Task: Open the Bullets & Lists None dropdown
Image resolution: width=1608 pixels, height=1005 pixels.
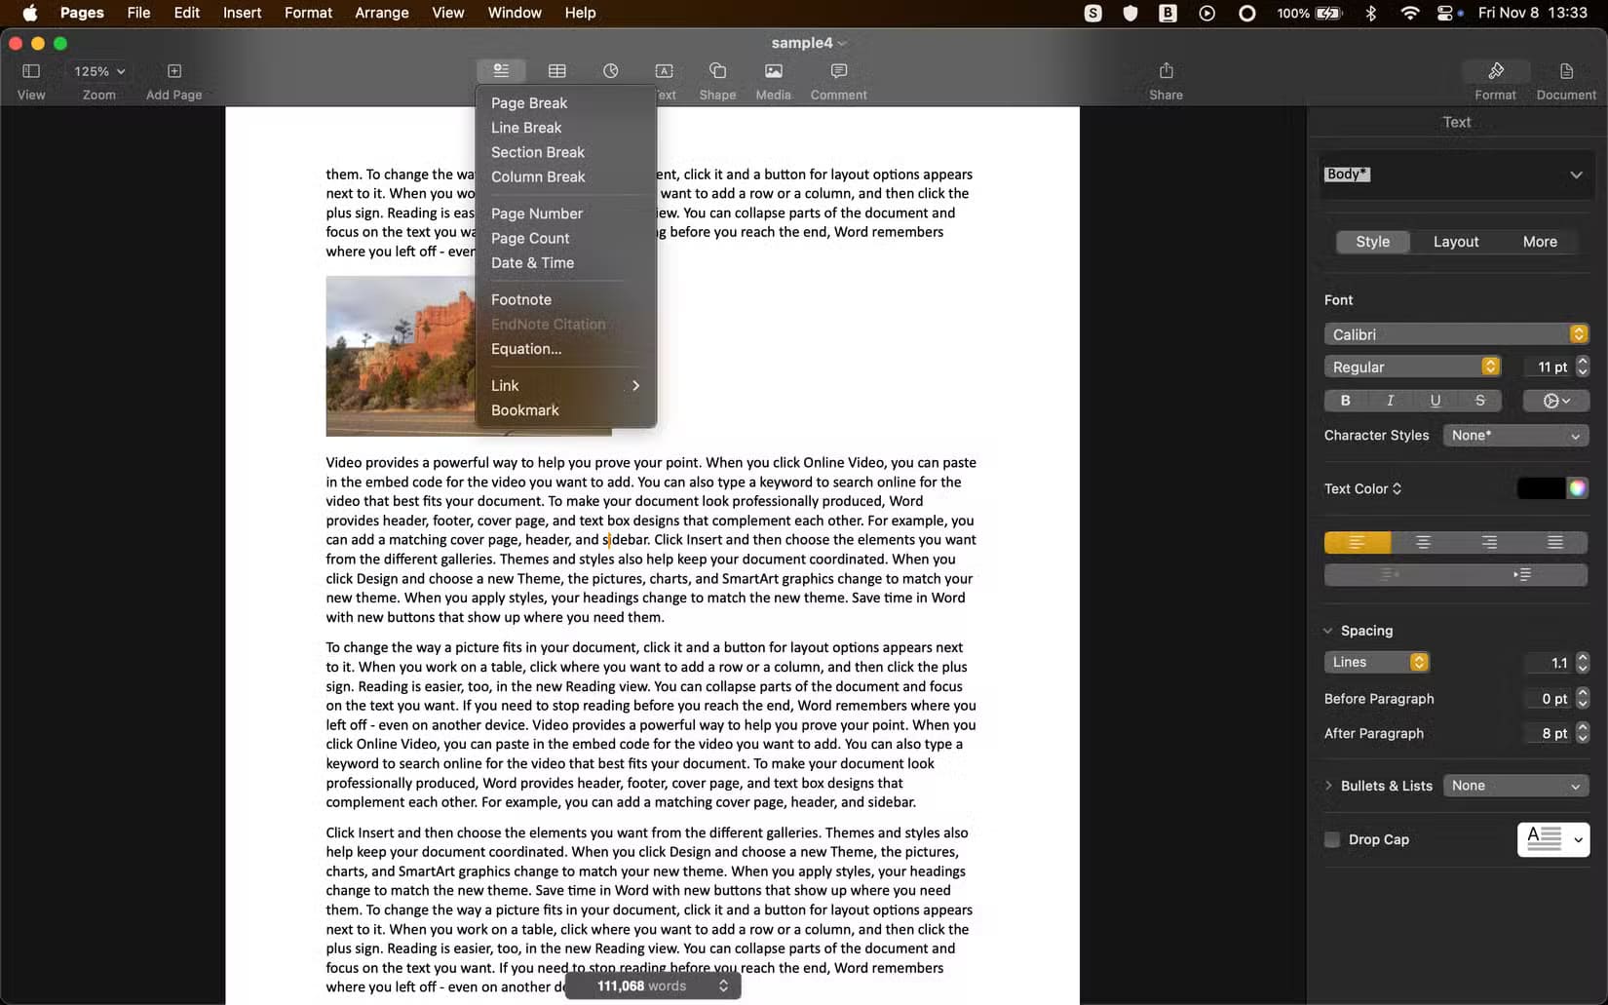Action: 1515,786
